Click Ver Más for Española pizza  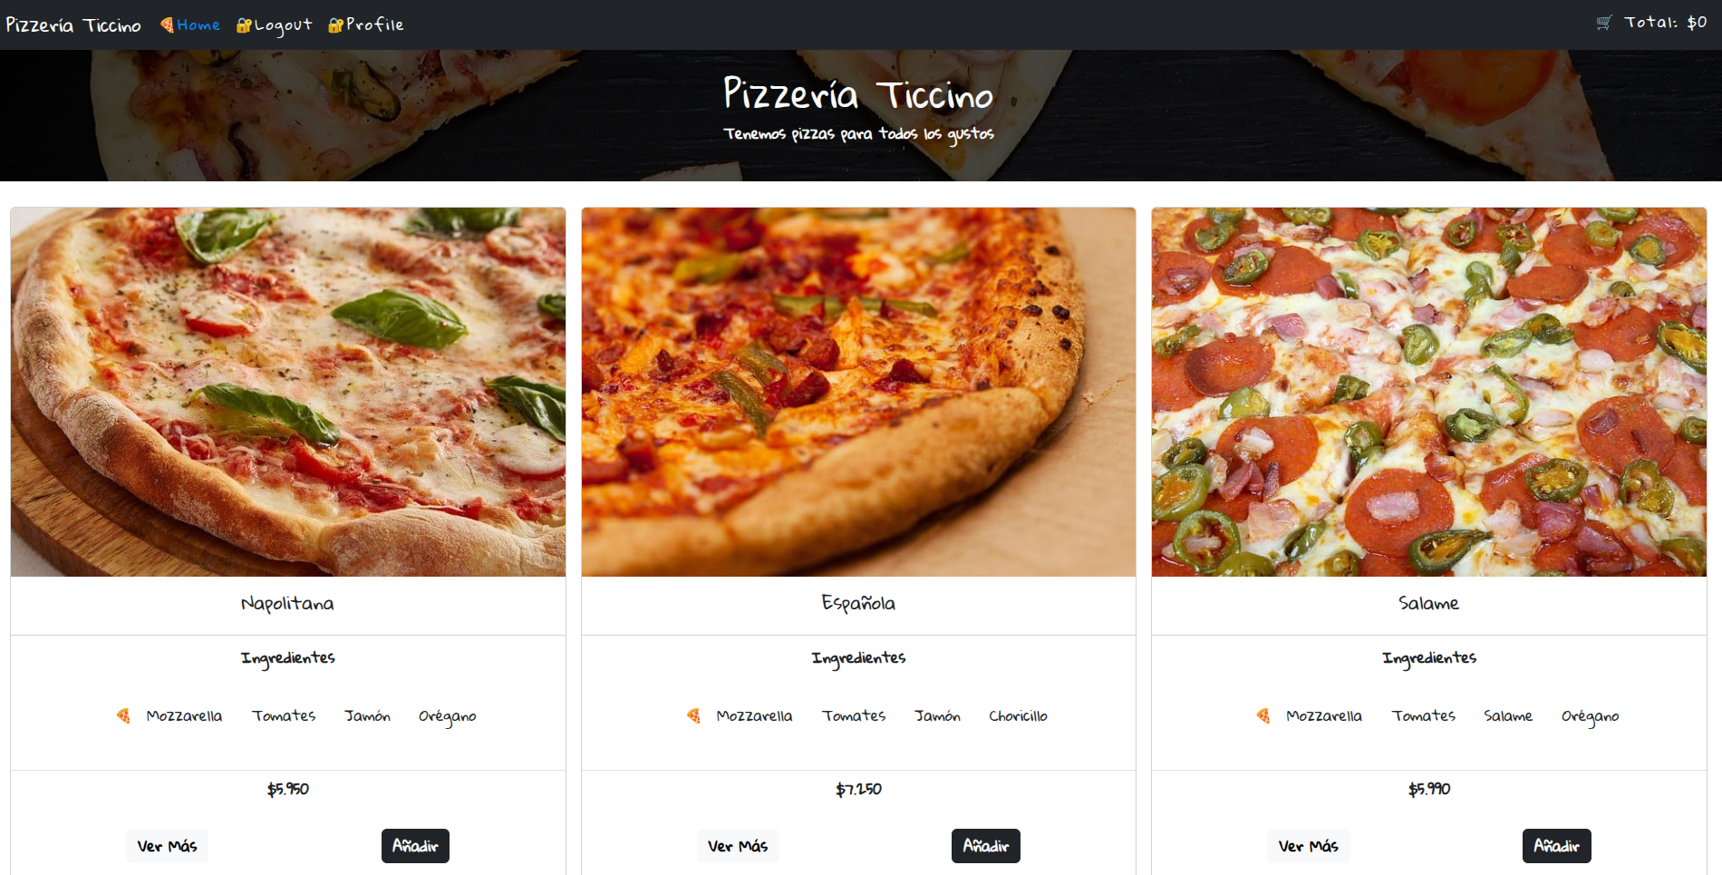pyautogui.click(x=738, y=846)
